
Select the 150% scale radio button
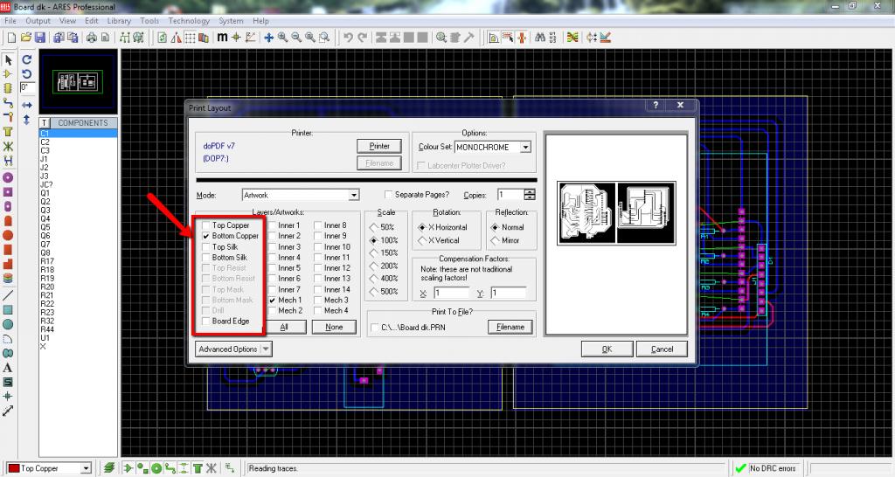point(376,252)
